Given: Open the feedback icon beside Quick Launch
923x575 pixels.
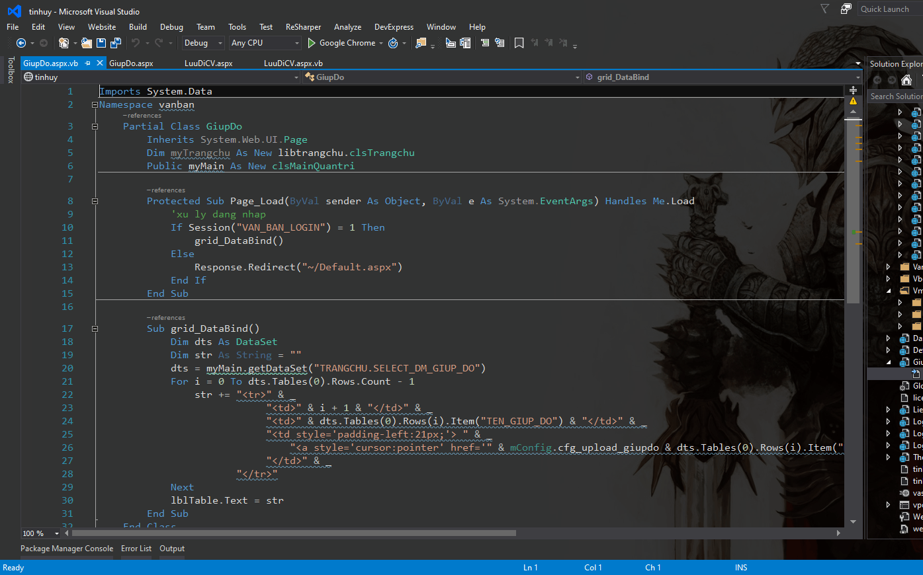Looking at the screenshot, I should pos(846,9).
